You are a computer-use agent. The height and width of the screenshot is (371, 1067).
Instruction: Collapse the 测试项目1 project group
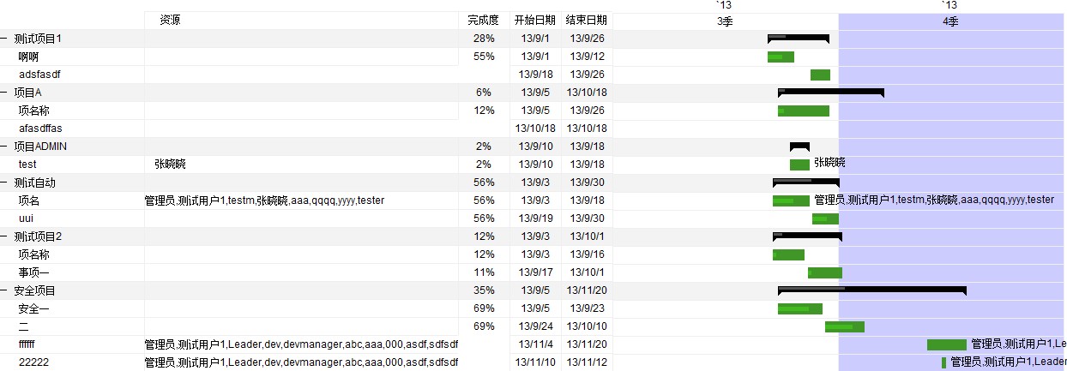click(3, 39)
